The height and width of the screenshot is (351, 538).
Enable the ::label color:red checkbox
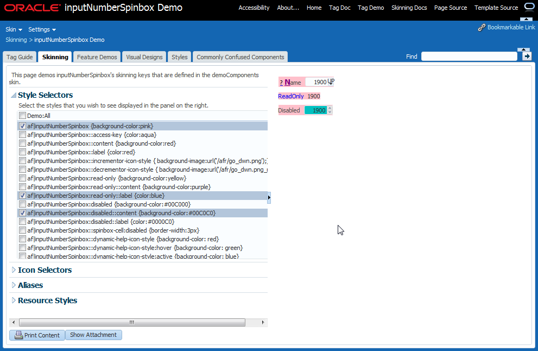click(22, 152)
